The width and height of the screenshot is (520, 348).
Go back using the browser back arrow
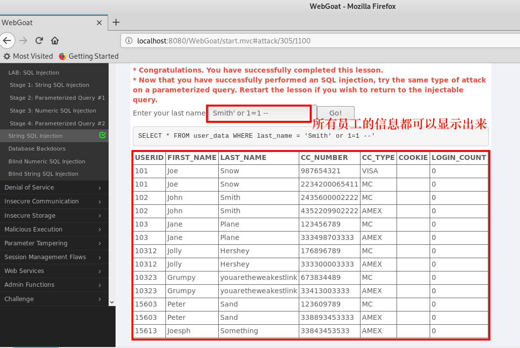[x=7, y=41]
